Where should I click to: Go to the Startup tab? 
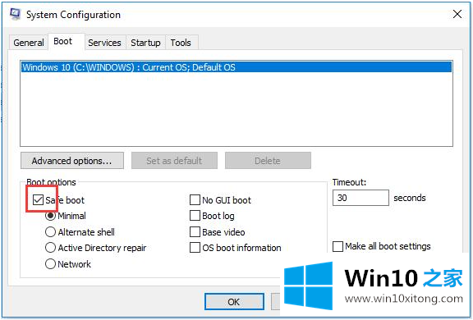pos(145,43)
